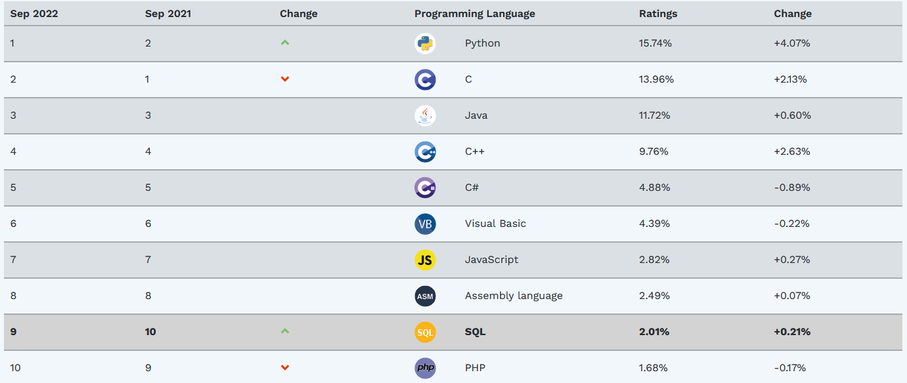Viewport: 907px width, 383px height.
Task: Click the C++ logo icon
Action: (x=425, y=151)
